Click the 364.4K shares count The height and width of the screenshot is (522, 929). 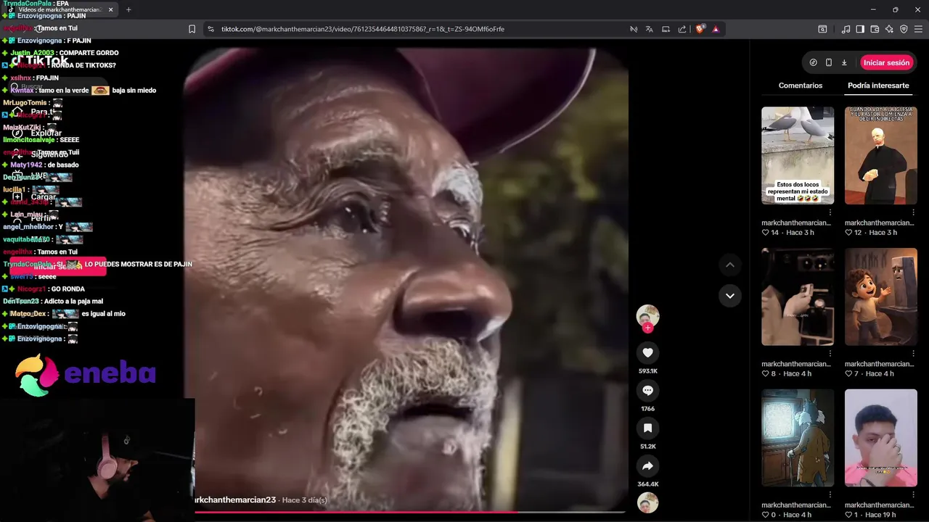pos(647,484)
